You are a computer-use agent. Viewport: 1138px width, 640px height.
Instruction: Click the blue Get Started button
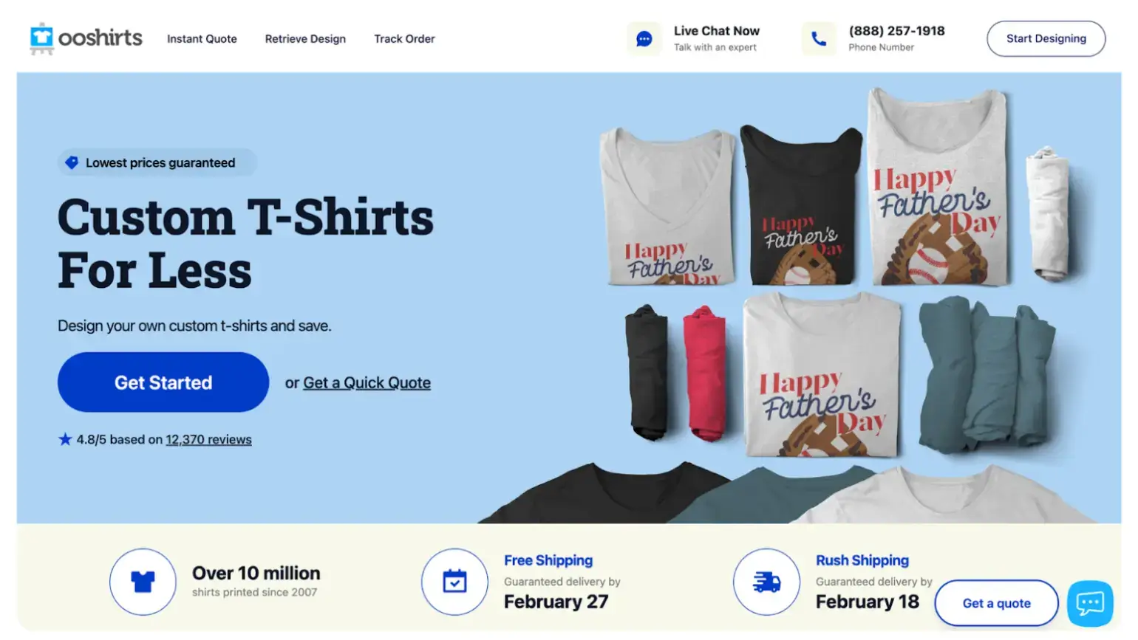click(x=163, y=382)
